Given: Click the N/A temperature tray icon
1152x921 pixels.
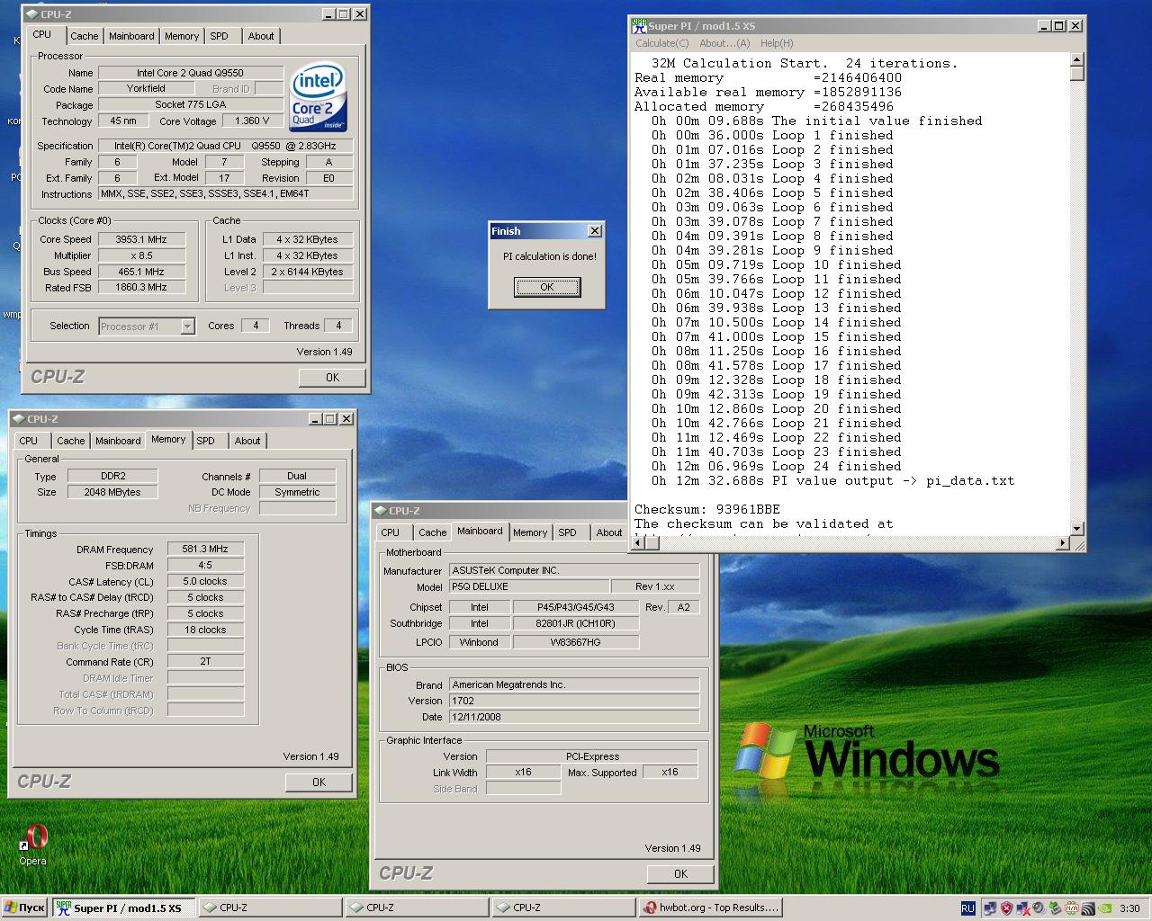Looking at the screenshot, I should click(x=1072, y=908).
